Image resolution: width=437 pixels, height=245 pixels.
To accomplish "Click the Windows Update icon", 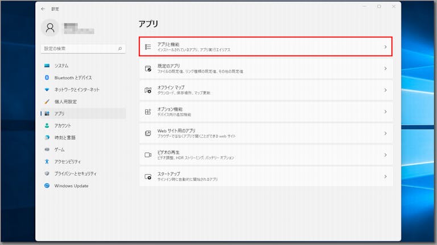I will pyautogui.click(x=47, y=185).
